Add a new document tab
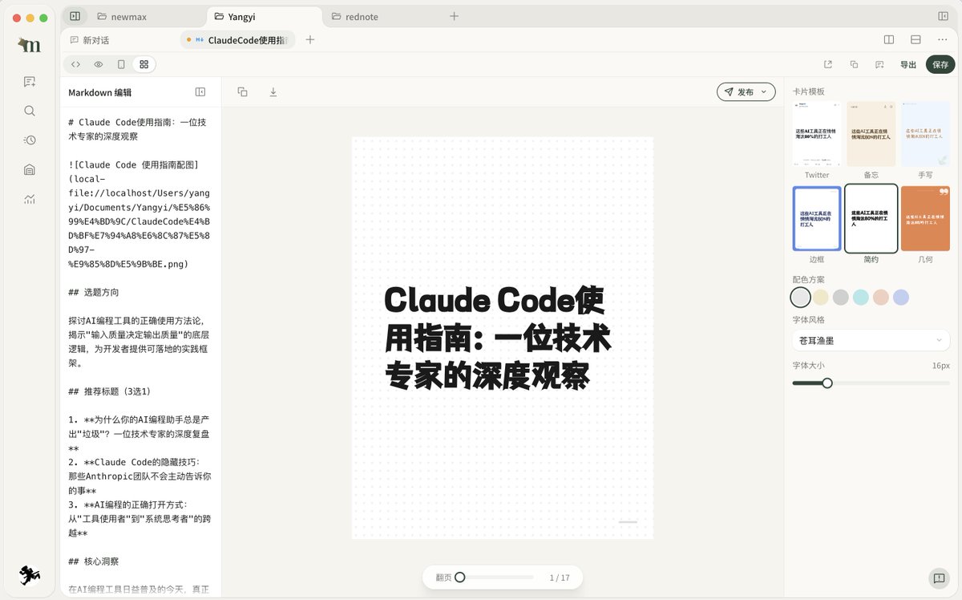 tap(310, 40)
